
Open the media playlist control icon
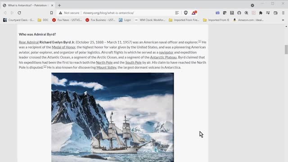(268, 13)
